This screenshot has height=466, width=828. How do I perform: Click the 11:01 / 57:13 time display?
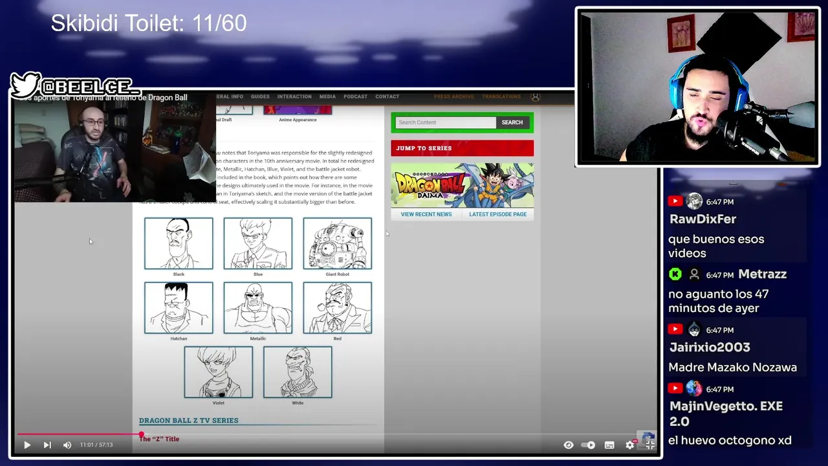pyautogui.click(x=96, y=445)
